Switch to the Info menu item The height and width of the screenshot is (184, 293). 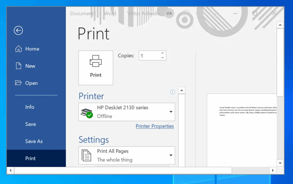coord(29,107)
